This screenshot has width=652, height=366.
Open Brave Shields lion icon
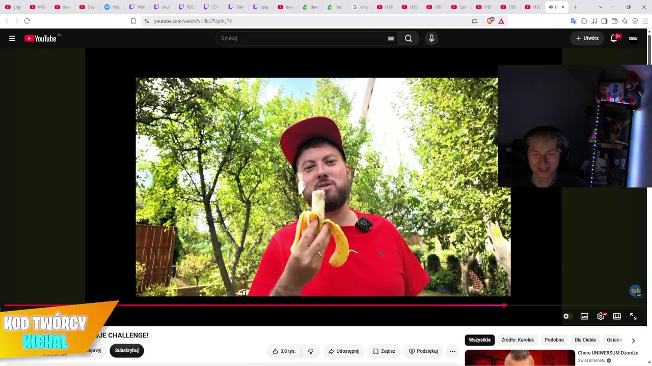point(490,21)
